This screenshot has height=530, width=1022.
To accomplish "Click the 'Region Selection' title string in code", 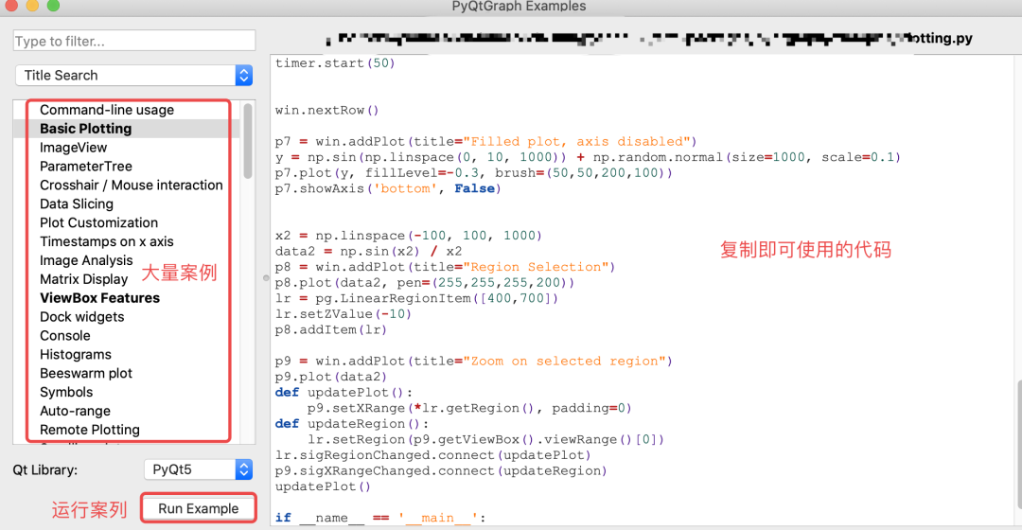I will pyautogui.click(x=539, y=267).
